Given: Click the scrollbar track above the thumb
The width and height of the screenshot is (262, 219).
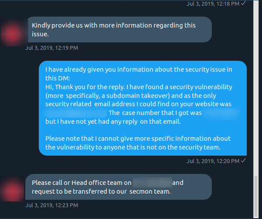Looking at the screenshot, I should (x=256, y=88).
